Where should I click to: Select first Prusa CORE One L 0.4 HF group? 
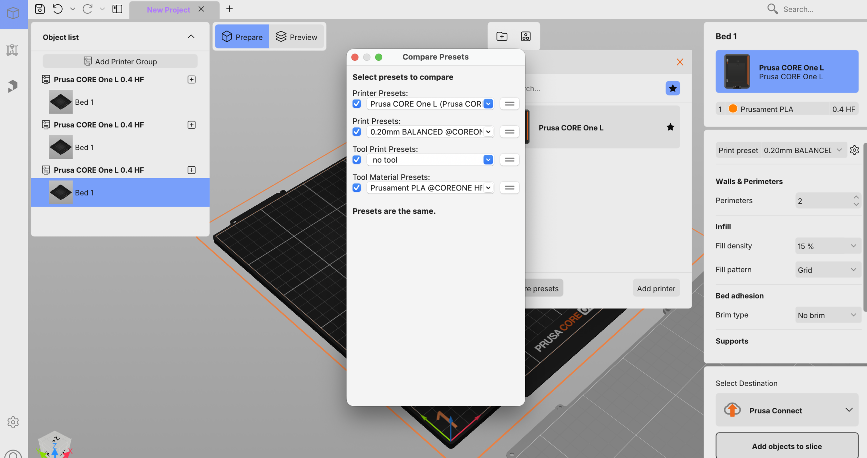(x=99, y=80)
